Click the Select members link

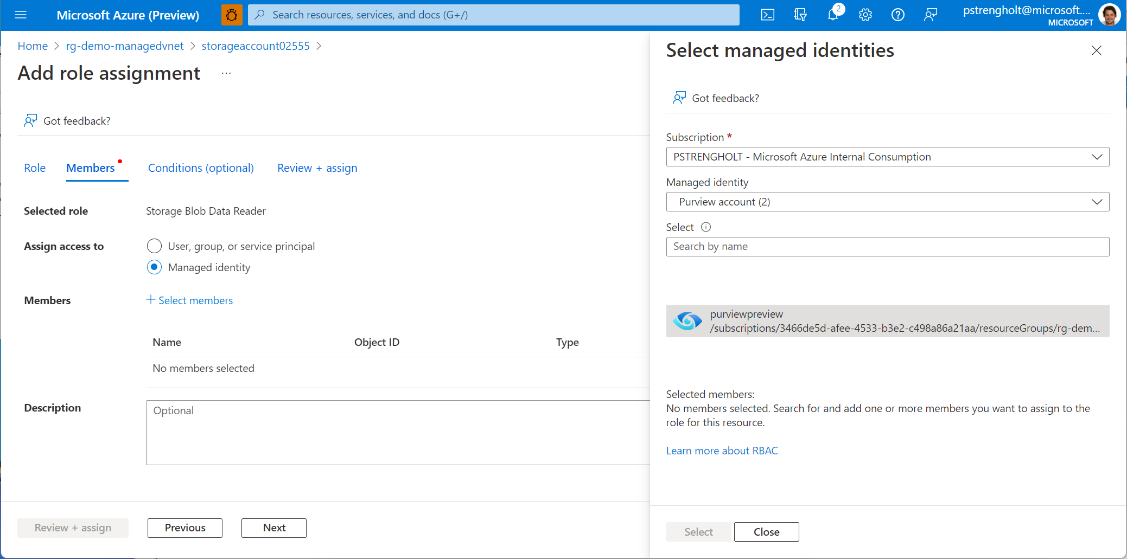click(x=195, y=300)
